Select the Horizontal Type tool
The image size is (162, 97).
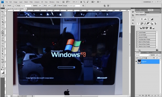click(x=3, y=51)
